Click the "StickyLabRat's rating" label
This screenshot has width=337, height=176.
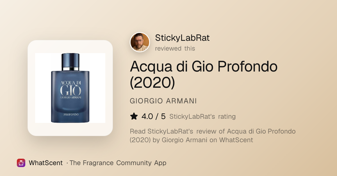click(x=202, y=116)
